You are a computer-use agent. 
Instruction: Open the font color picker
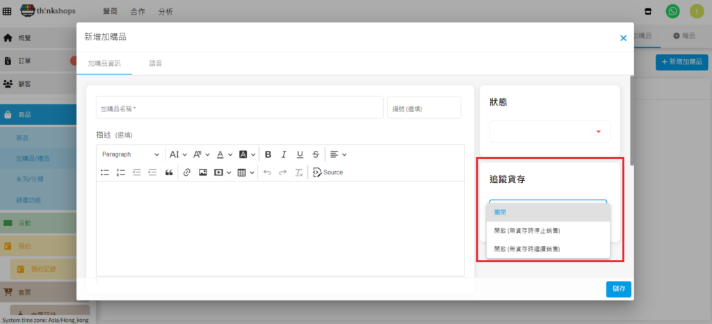tap(224, 154)
